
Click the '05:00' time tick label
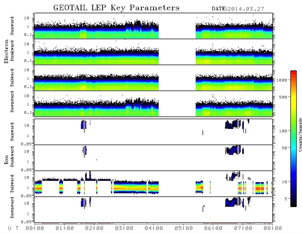[184, 228]
